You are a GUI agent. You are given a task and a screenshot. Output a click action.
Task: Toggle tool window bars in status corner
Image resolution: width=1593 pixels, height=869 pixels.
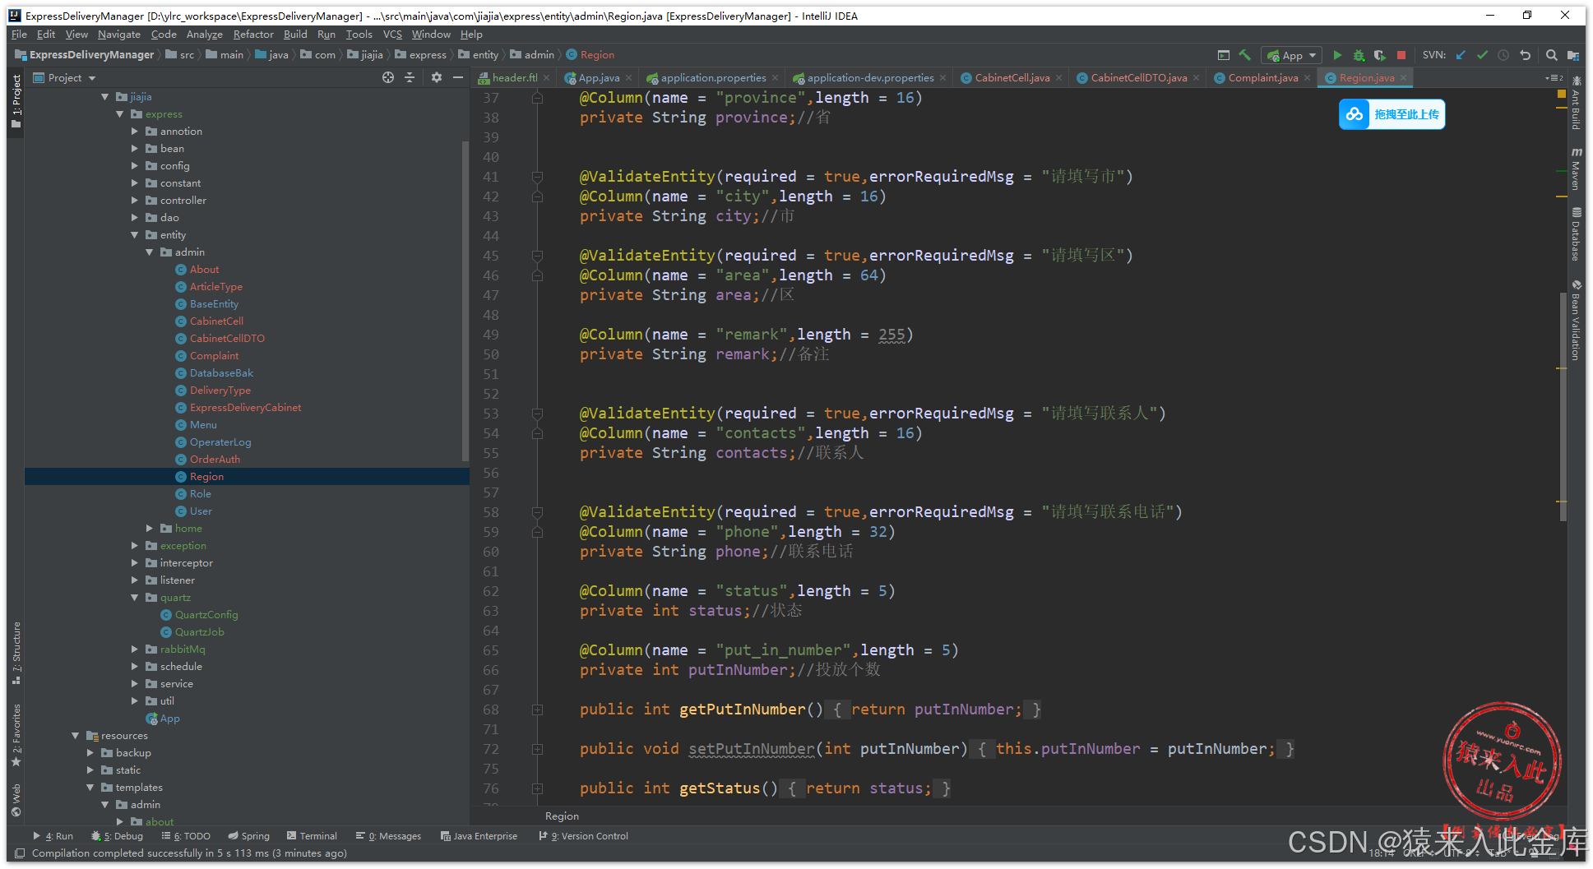(20, 853)
